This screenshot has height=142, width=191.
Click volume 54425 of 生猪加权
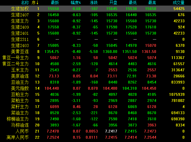[179, 9]
